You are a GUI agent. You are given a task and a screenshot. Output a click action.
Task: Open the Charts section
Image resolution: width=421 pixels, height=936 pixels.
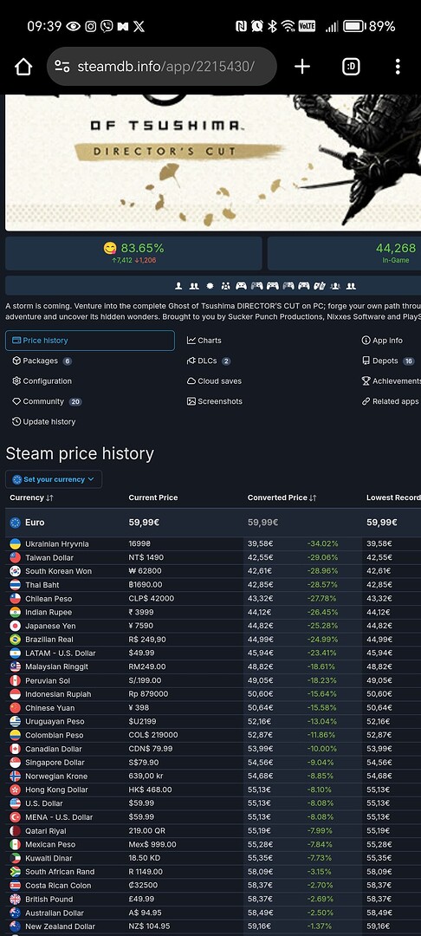click(x=204, y=341)
